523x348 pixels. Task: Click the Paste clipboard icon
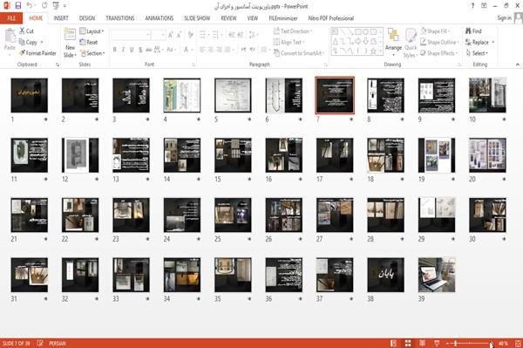coord(10,36)
